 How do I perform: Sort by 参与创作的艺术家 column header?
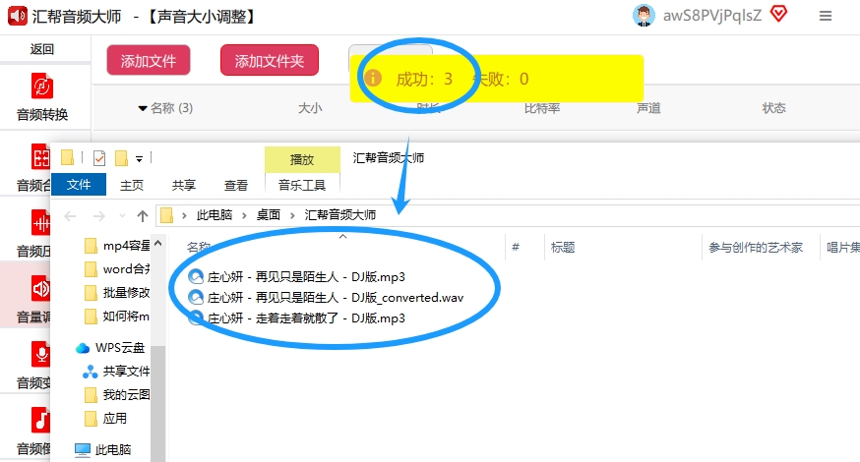point(756,247)
